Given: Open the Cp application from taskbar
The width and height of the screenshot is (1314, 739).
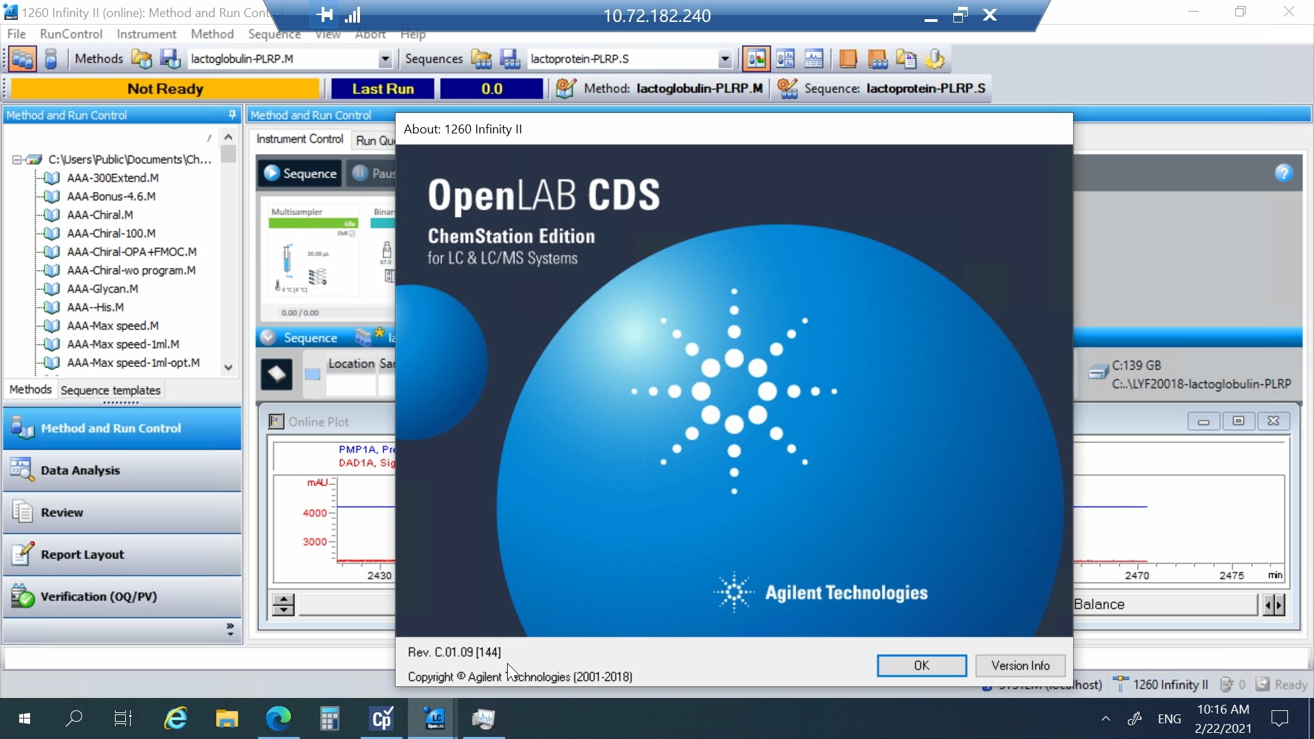Looking at the screenshot, I should pyautogui.click(x=381, y=718).
